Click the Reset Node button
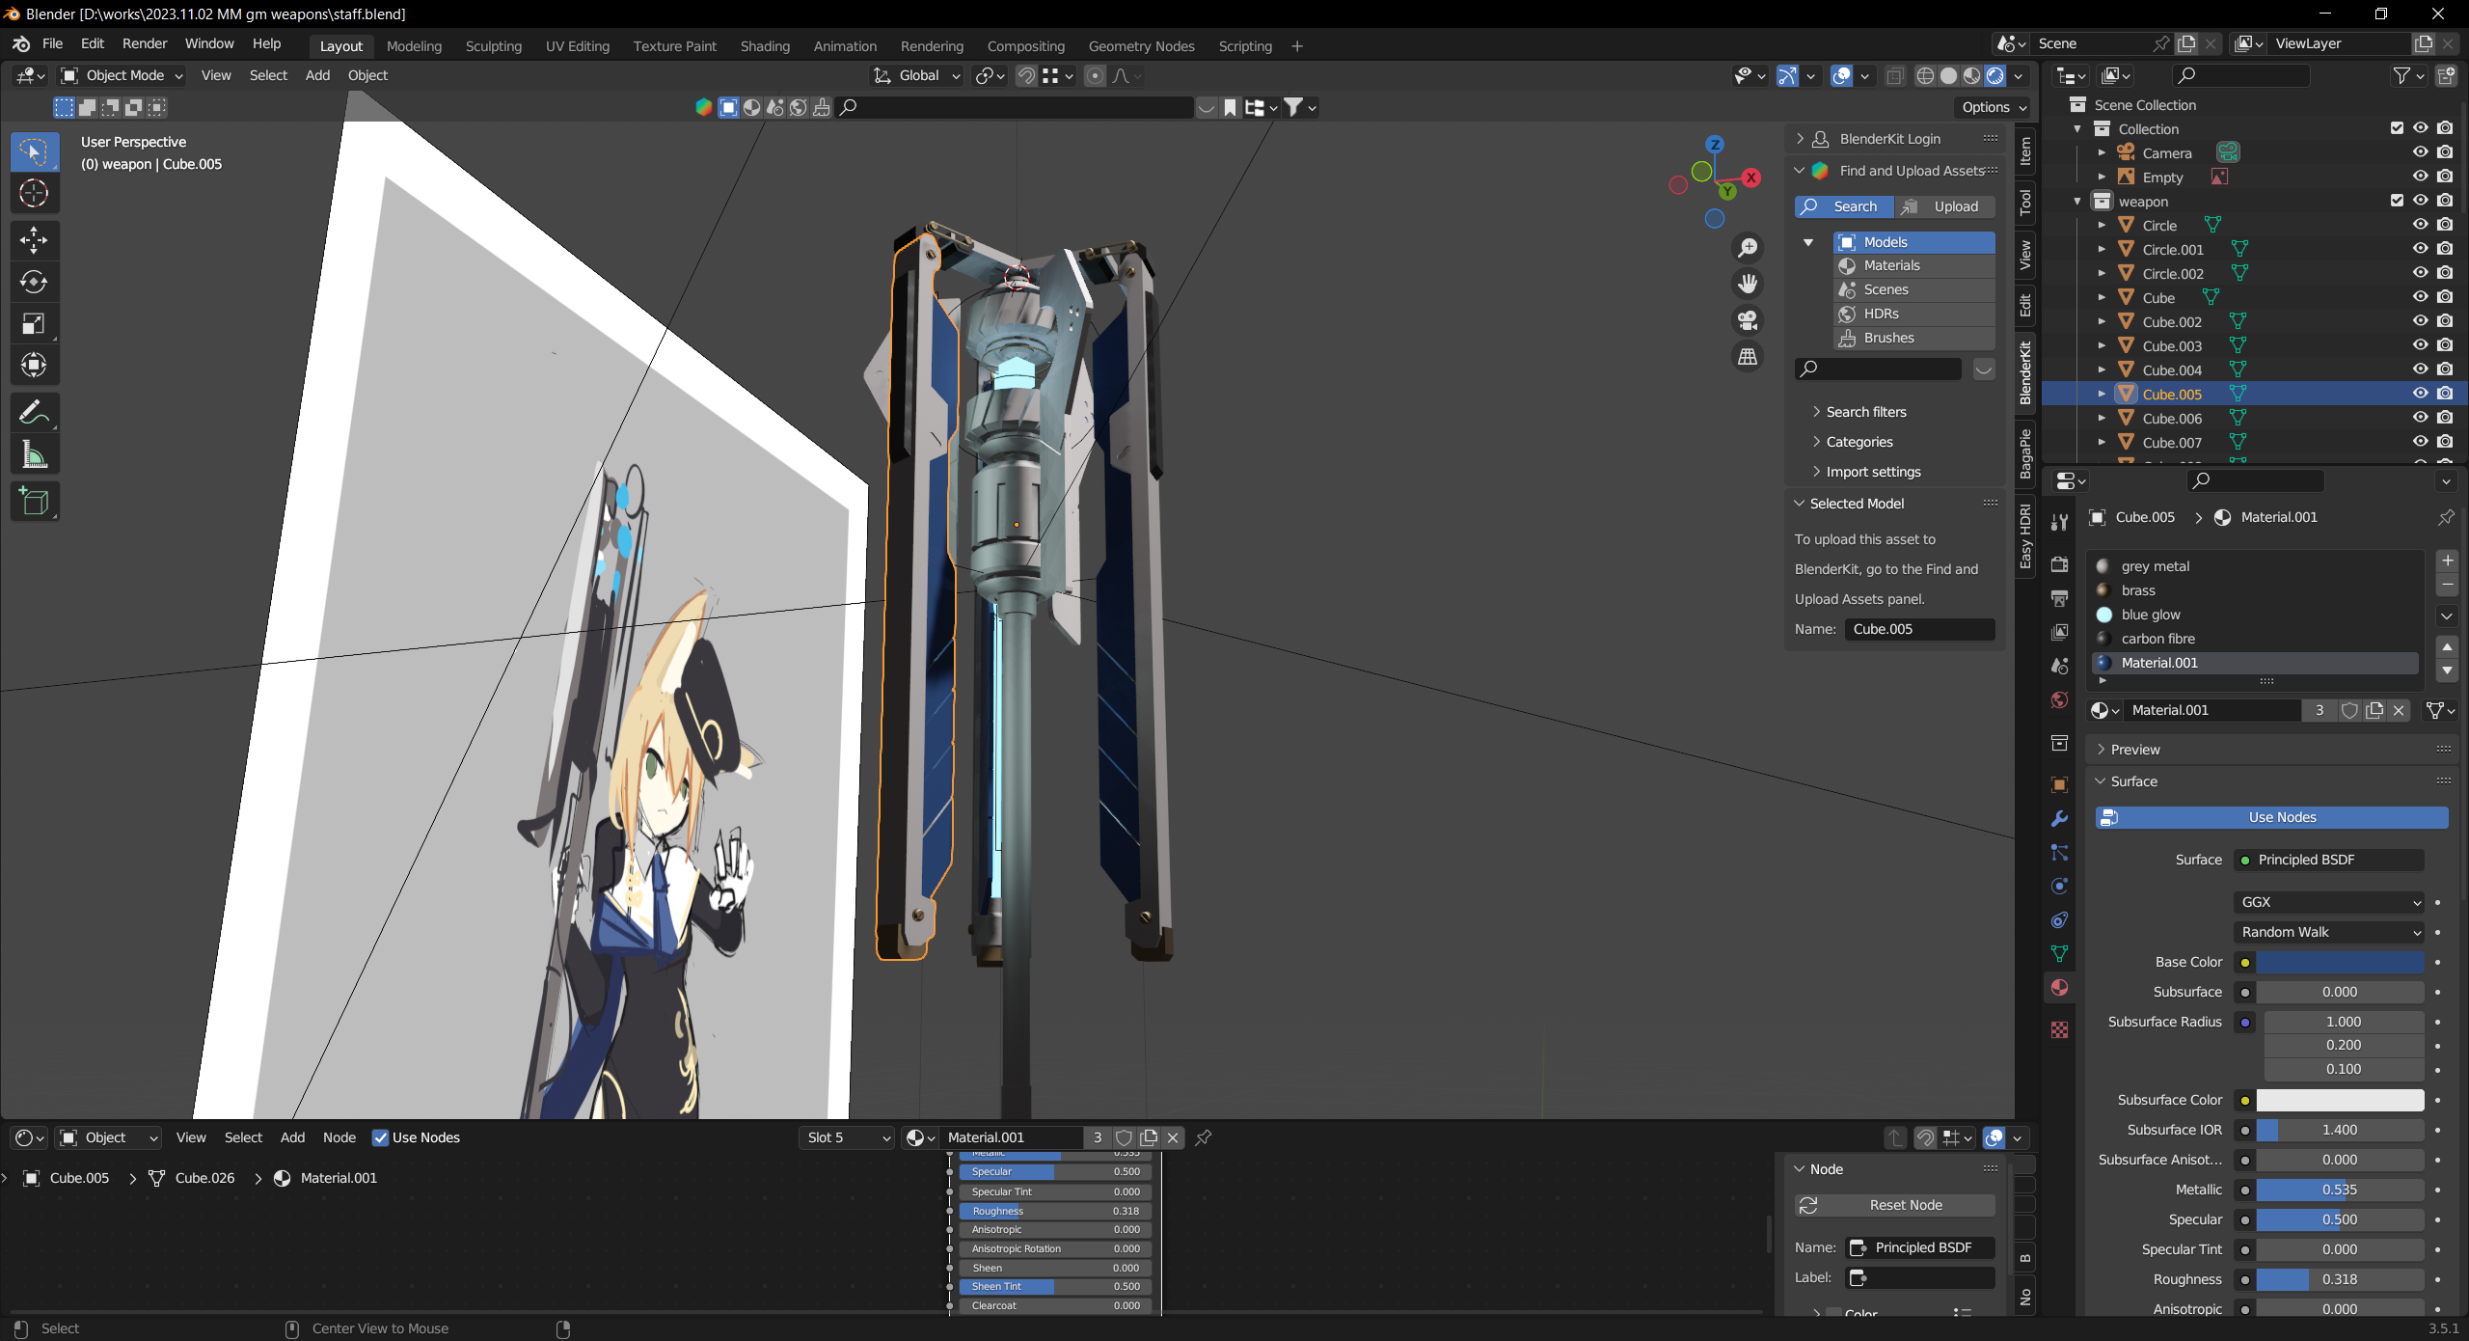Image resolution: width=2469 pixels, height=1341 pixels. coord(1895,1205)
